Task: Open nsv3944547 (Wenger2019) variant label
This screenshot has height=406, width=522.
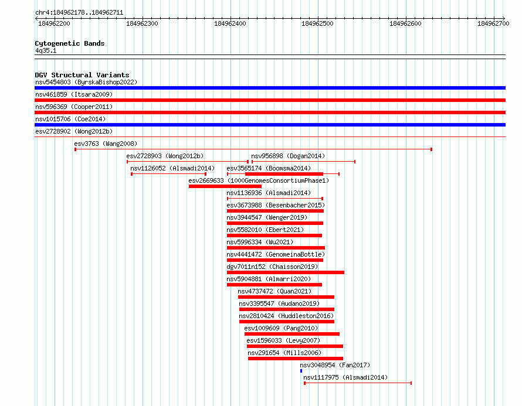Action: tap(267, 217)
